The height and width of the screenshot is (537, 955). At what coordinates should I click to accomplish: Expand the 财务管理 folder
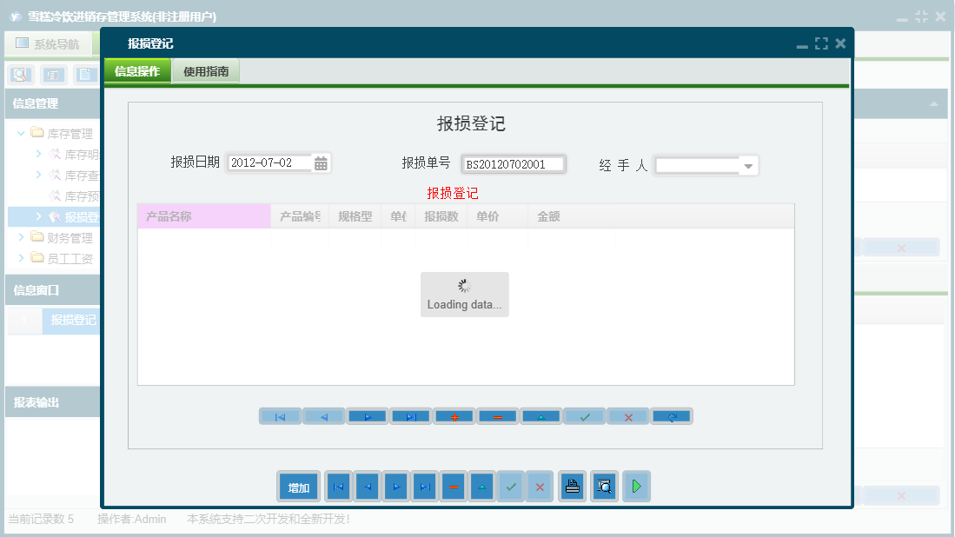20,236
